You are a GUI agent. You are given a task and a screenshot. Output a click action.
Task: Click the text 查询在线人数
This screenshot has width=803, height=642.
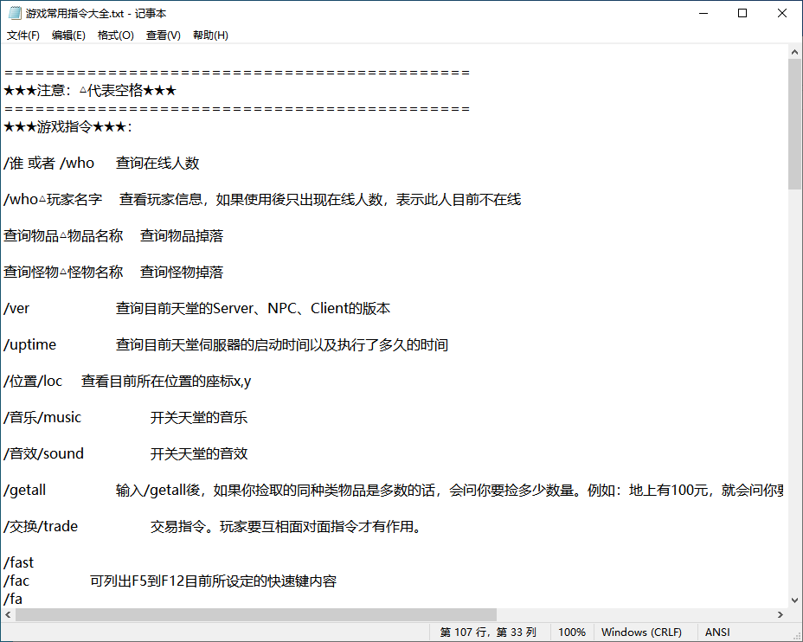tap(157, 164)
